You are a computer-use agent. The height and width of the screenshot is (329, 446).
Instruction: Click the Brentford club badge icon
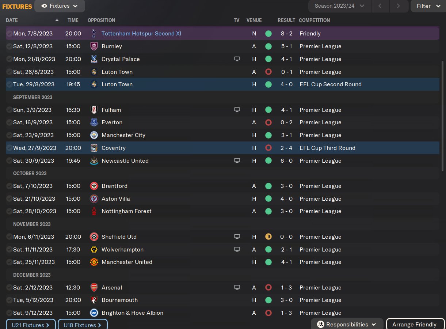(x=94, y=186)
